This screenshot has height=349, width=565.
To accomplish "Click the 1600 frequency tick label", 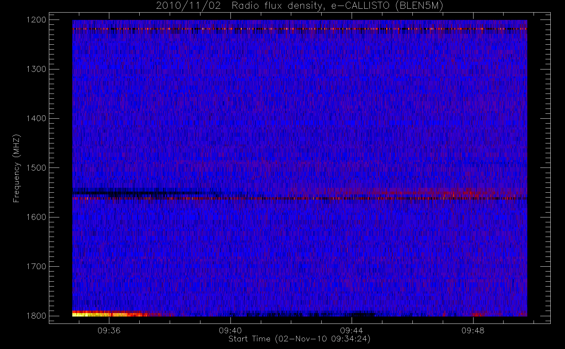I will tap(36, 217).
